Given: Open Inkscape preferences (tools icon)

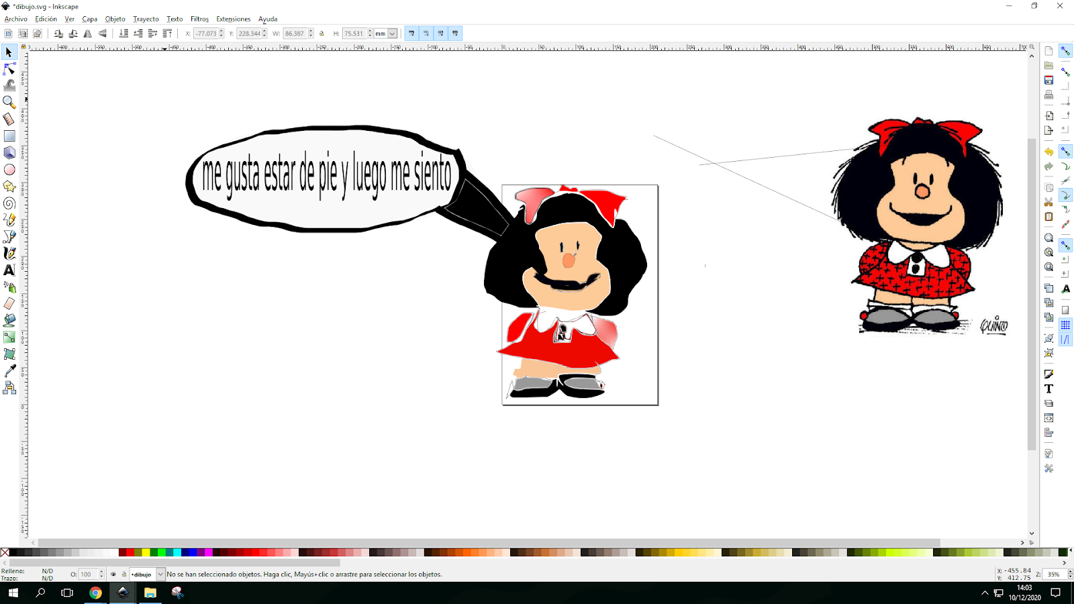Looking at the screenshot, I should click(x=1049, y=468).
